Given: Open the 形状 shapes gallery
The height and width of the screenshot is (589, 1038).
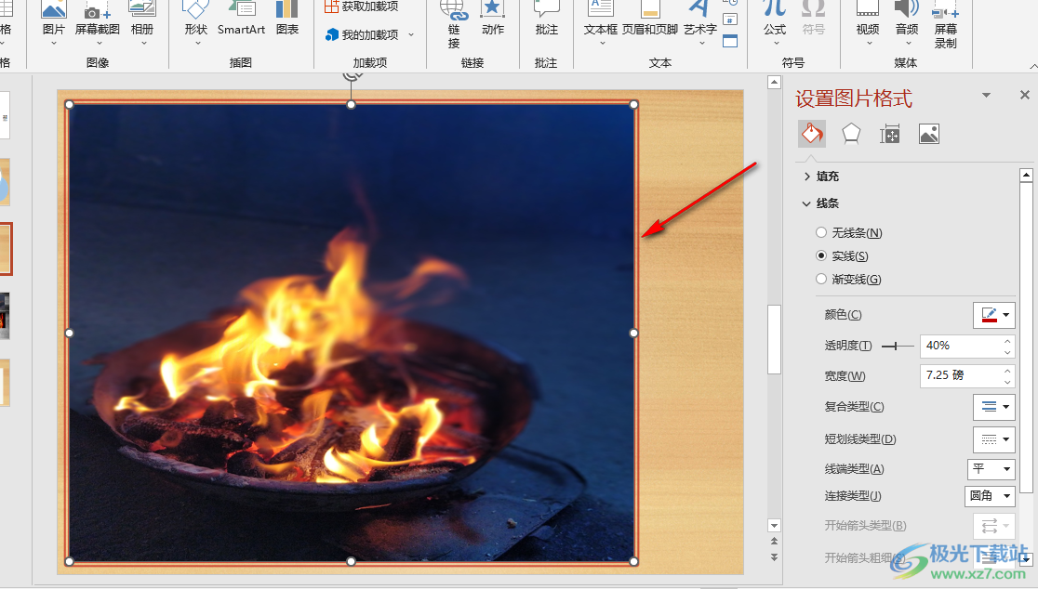Looking at the screenshot, I should [196, 19].
